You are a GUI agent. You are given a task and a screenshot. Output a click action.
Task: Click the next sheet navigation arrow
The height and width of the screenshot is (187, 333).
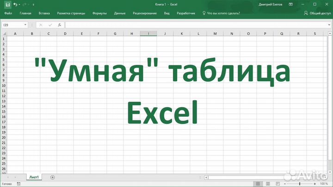pyautogui.click(x=15, y=177)
